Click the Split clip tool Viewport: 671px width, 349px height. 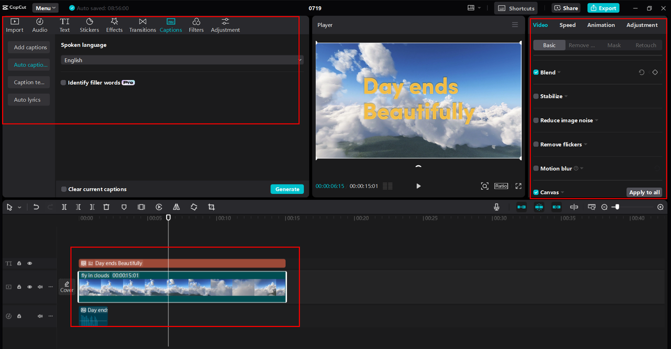[x=64, y=207]
